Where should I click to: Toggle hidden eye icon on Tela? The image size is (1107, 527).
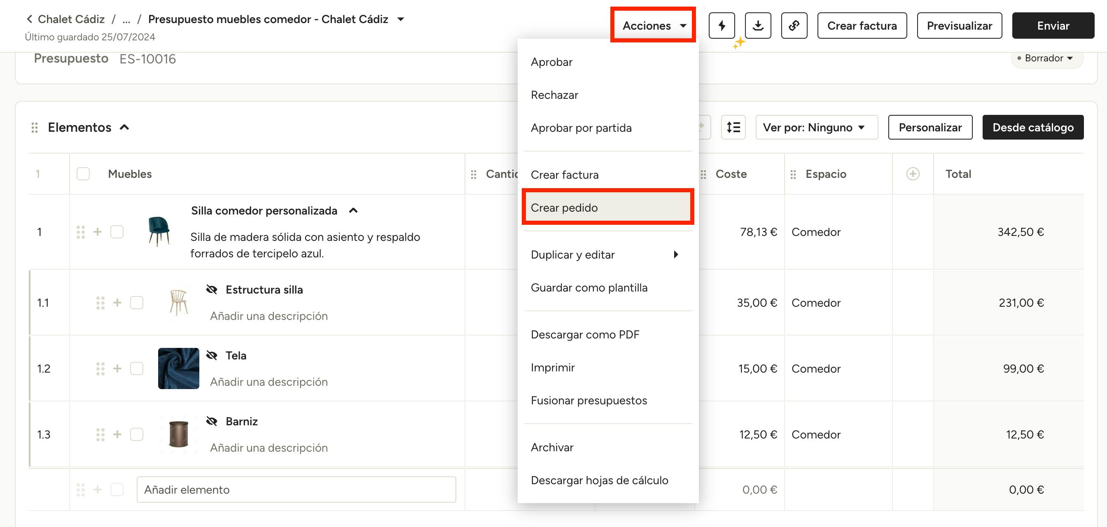coord(211,356)
